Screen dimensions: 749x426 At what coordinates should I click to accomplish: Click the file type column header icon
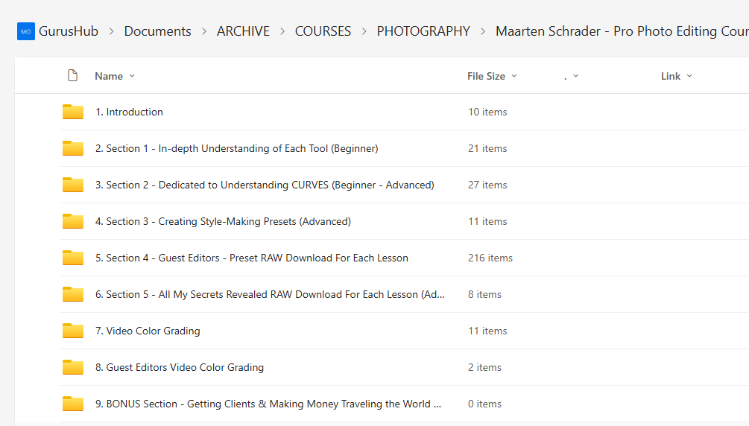[72, 76]
